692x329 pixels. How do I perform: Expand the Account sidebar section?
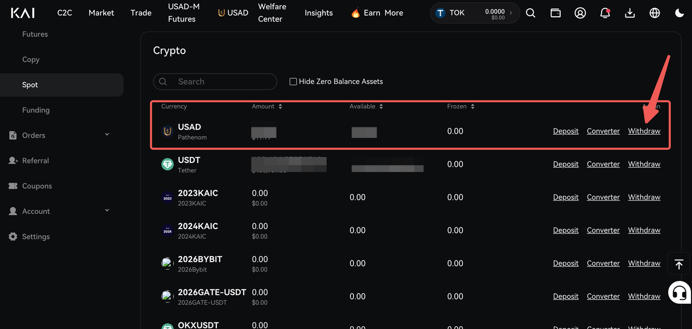pyautogui.click(x=107, y=210)
